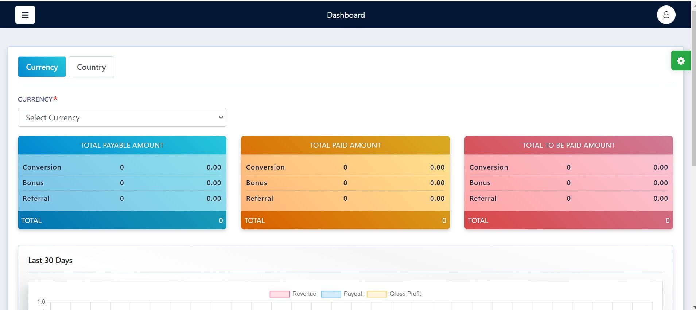Click the TOTAL row in Payable card
696x310 pixels.
click(122, 220)
